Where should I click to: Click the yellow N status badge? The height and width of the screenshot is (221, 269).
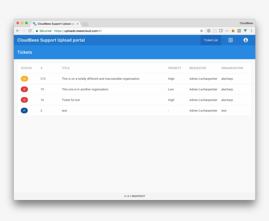point(24,79)
